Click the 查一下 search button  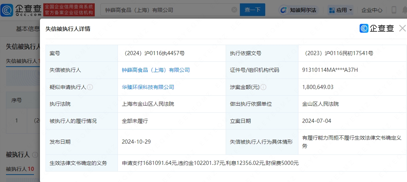pos(252,10)
